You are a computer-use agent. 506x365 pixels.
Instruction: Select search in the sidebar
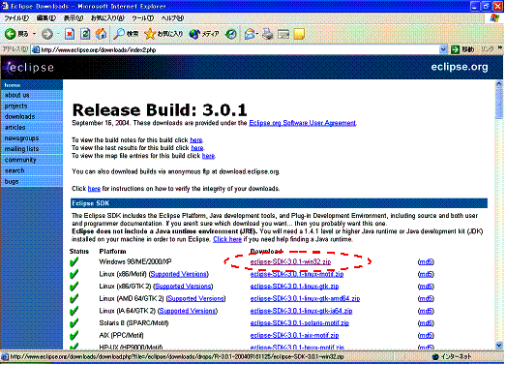(32, 170)
